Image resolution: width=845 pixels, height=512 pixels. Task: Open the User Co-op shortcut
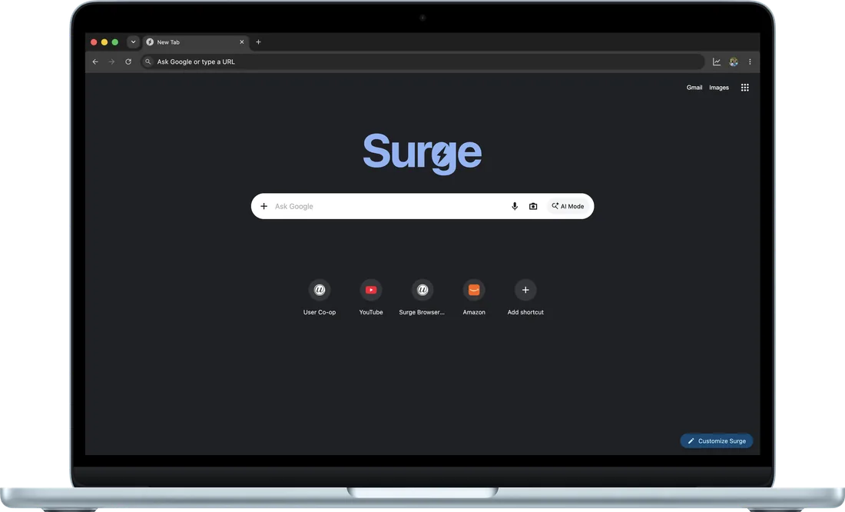(x=320, y=298)
